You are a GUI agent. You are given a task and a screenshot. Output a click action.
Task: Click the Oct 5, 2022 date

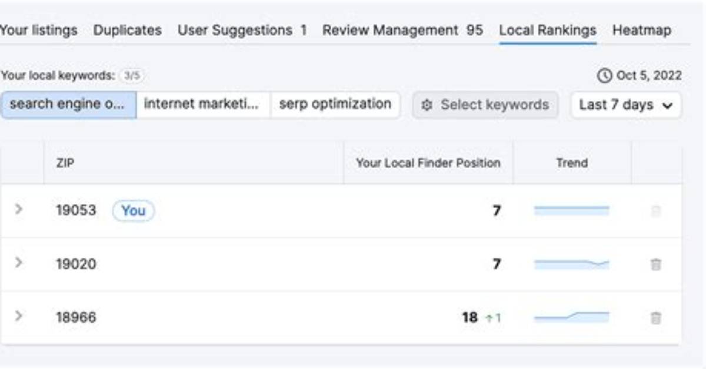[649, 75]
